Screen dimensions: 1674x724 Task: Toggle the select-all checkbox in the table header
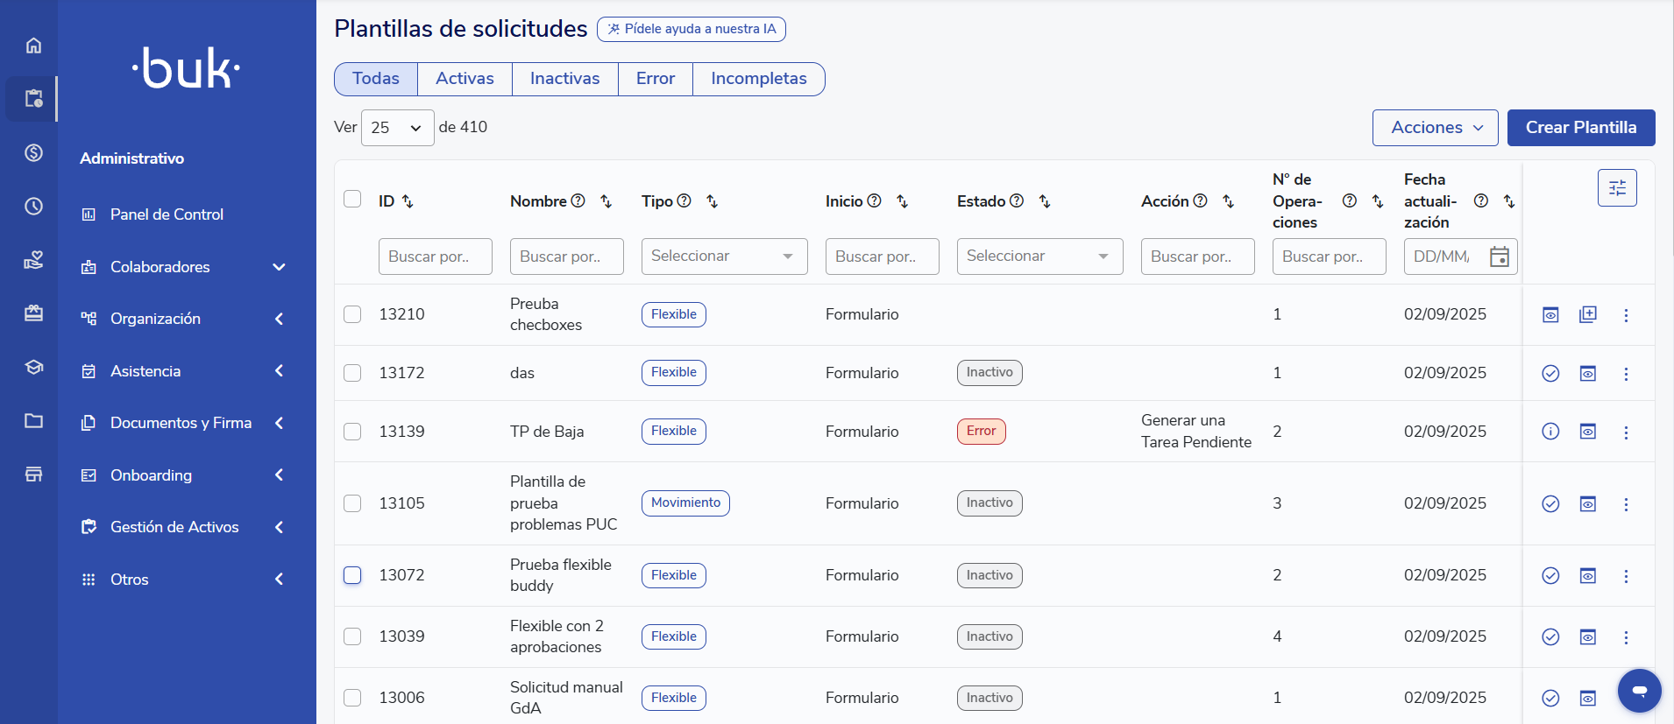[x=352, y=199]
